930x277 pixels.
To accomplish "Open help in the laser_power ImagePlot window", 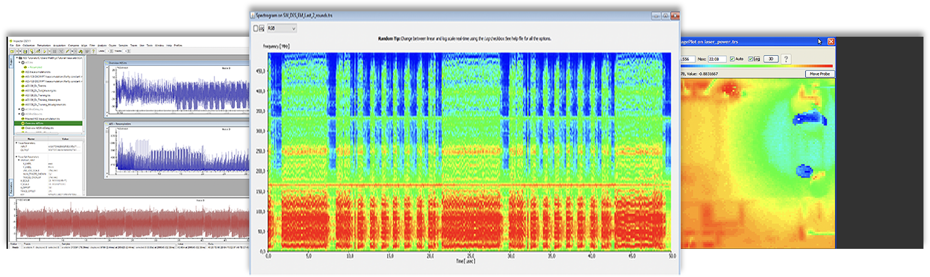I will click(x=786, y=59).
